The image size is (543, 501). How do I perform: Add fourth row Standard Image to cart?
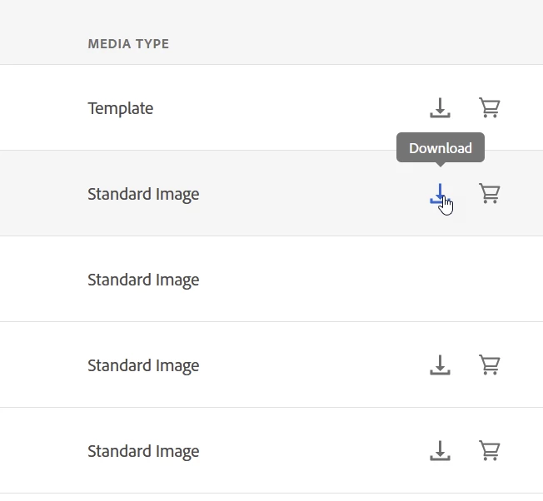tap(490, 365)
